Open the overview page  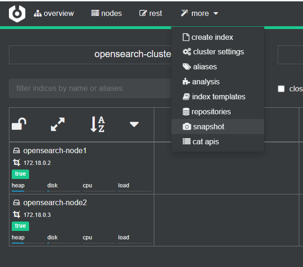(x=54, y=14)
